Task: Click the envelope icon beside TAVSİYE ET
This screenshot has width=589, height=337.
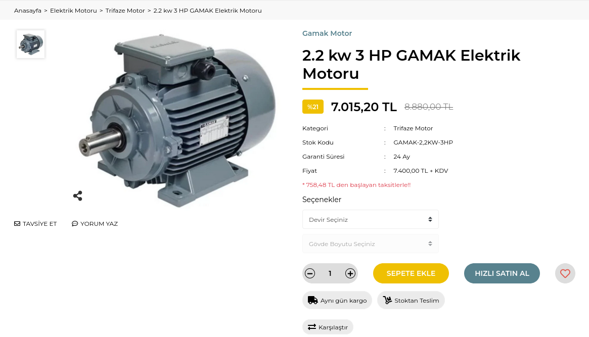Action: click(17, 224)
